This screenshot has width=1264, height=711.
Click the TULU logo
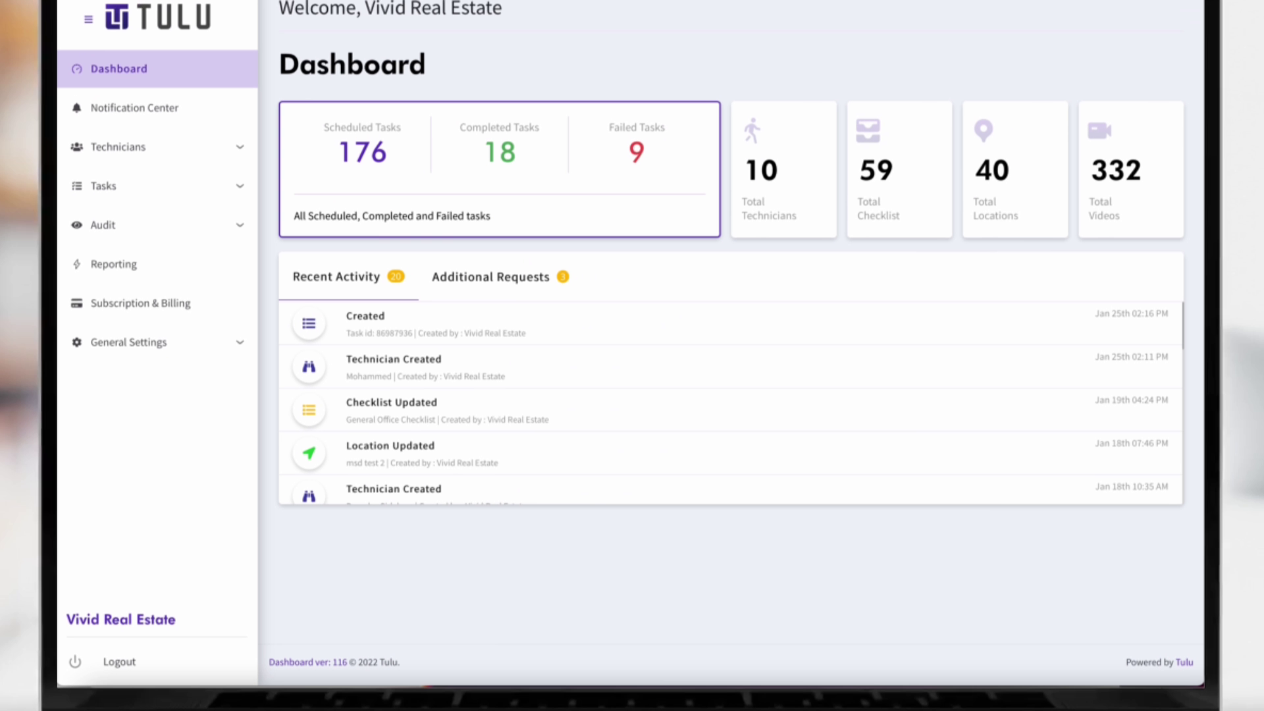point(158,16)
